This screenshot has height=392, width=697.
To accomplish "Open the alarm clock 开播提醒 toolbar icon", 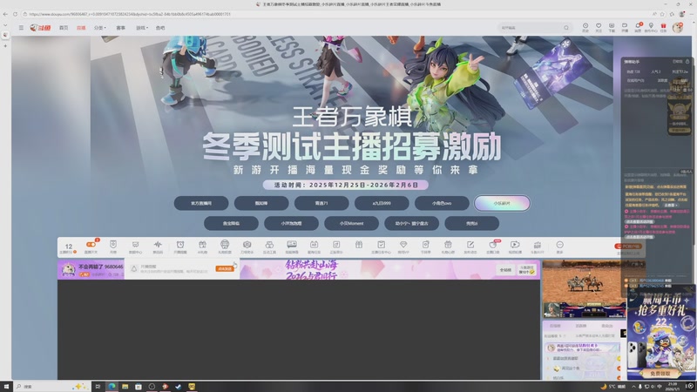I will click(180, 245).
